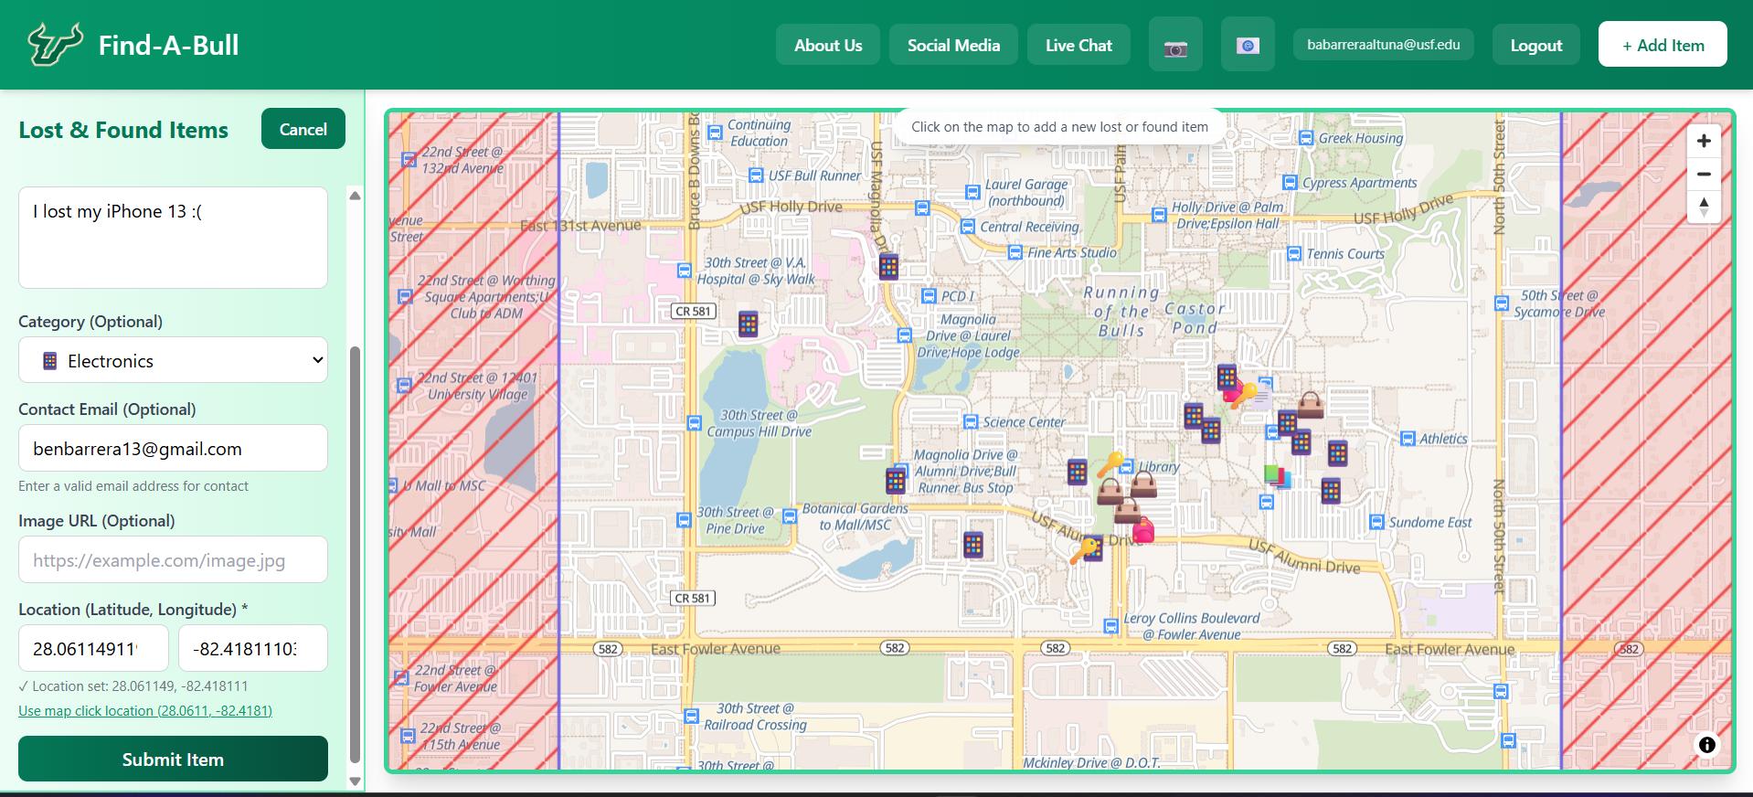Click the 'Continuing Education' map label
The image size is (1753, 797).
(759, 133)
